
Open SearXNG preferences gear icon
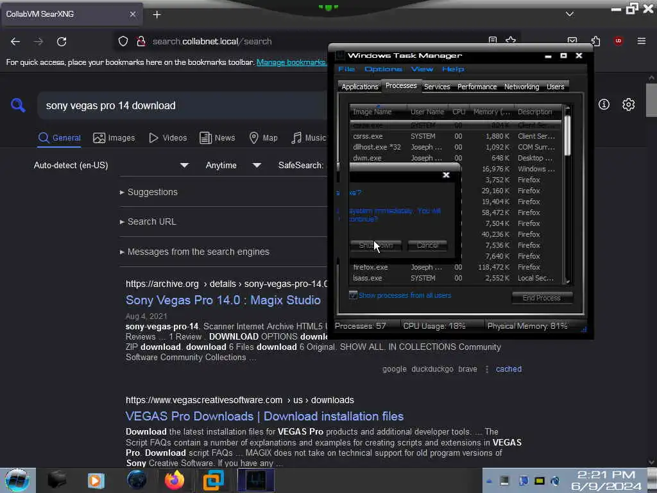(x=628, y=105)
